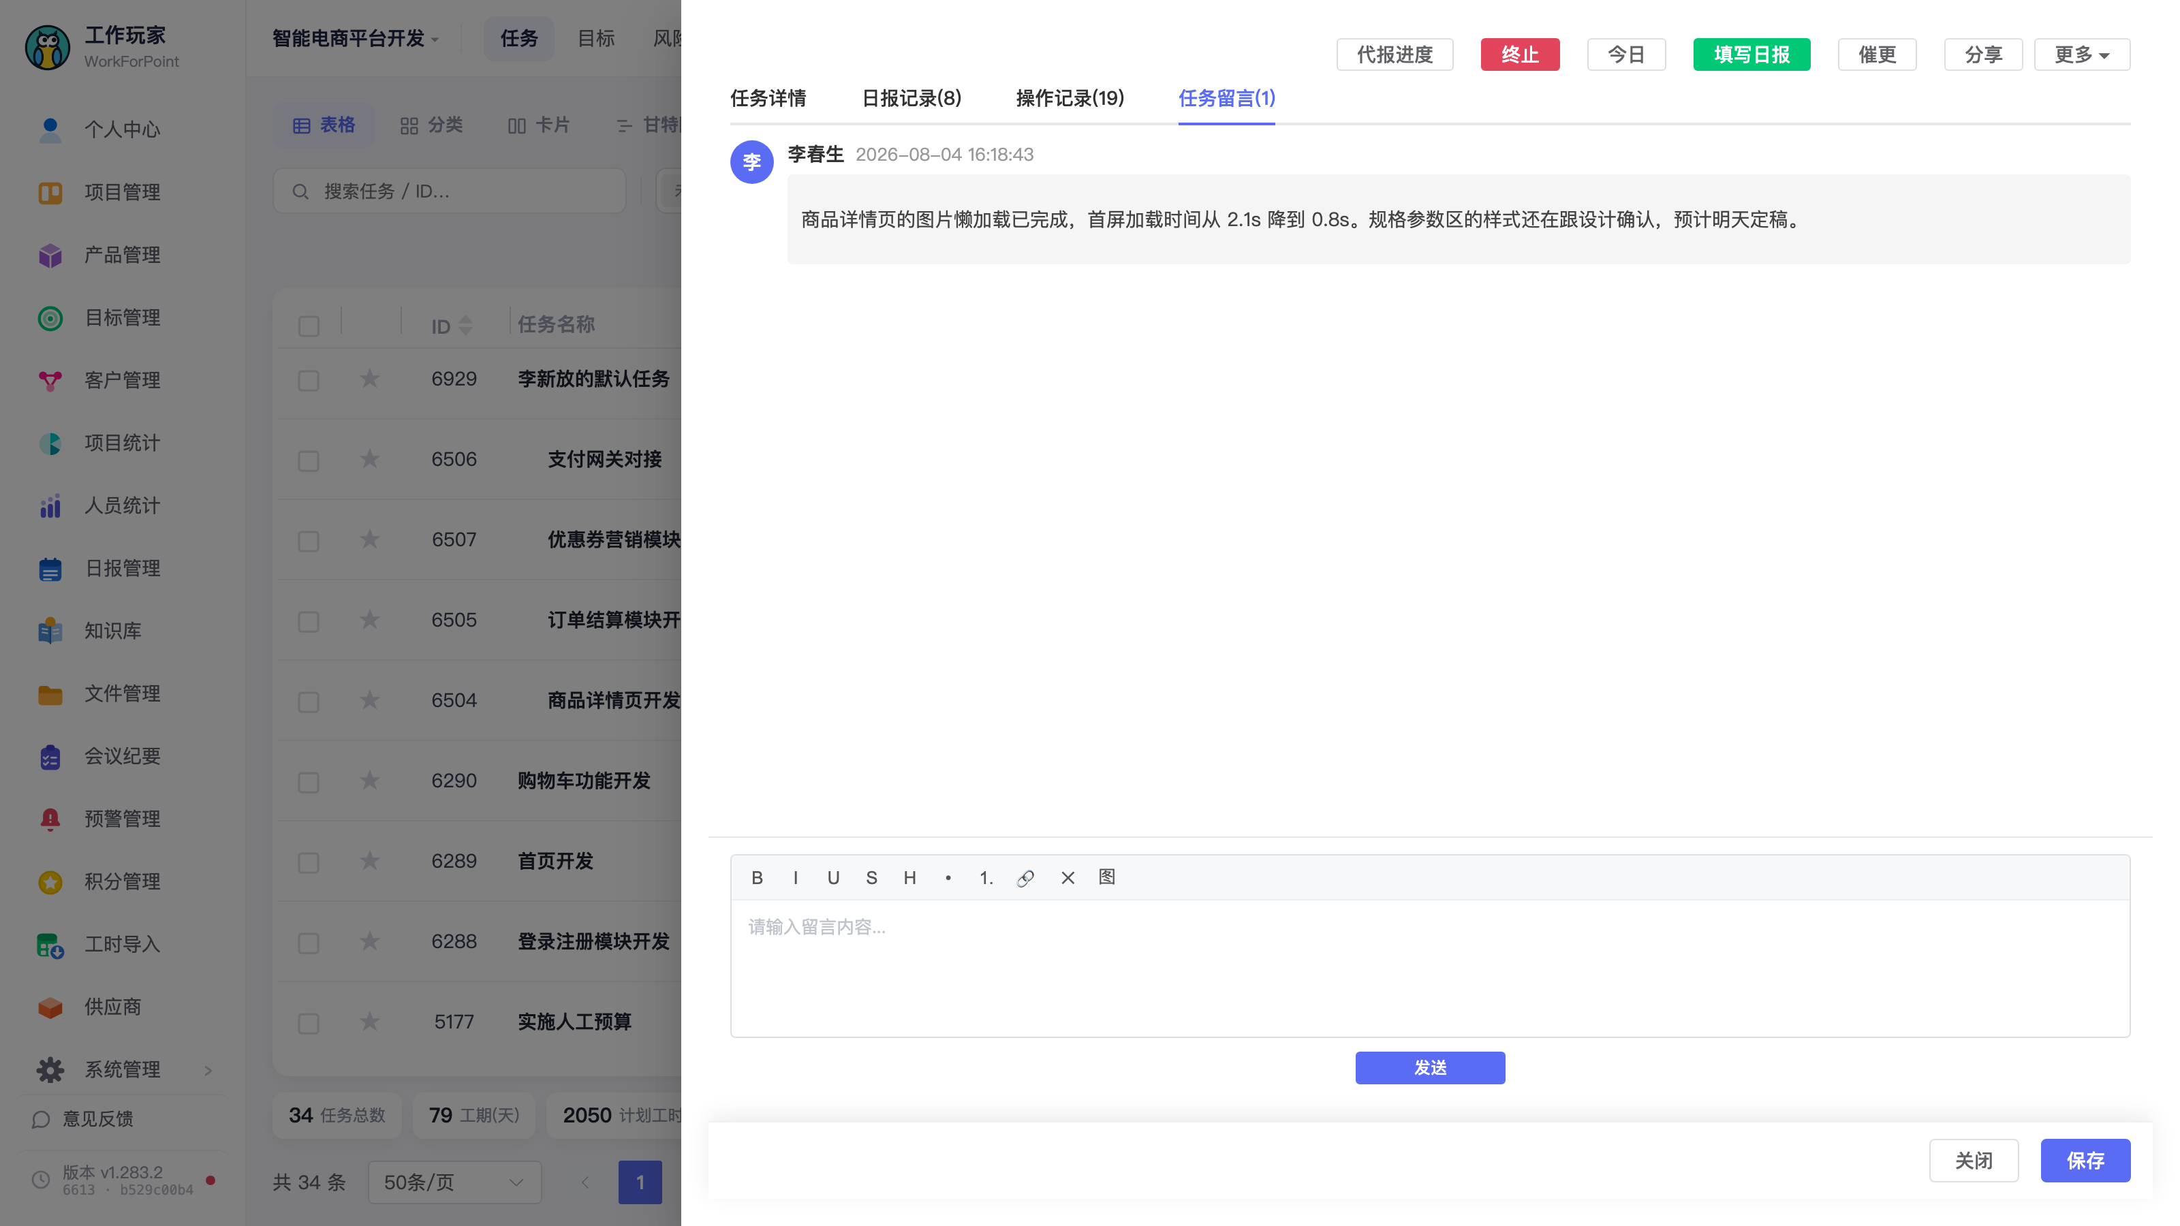Image resolution: width=2180 pixels, height=1226 pixels.
Task: Insert bullet list in comment editor
Action: coord(948,877)
